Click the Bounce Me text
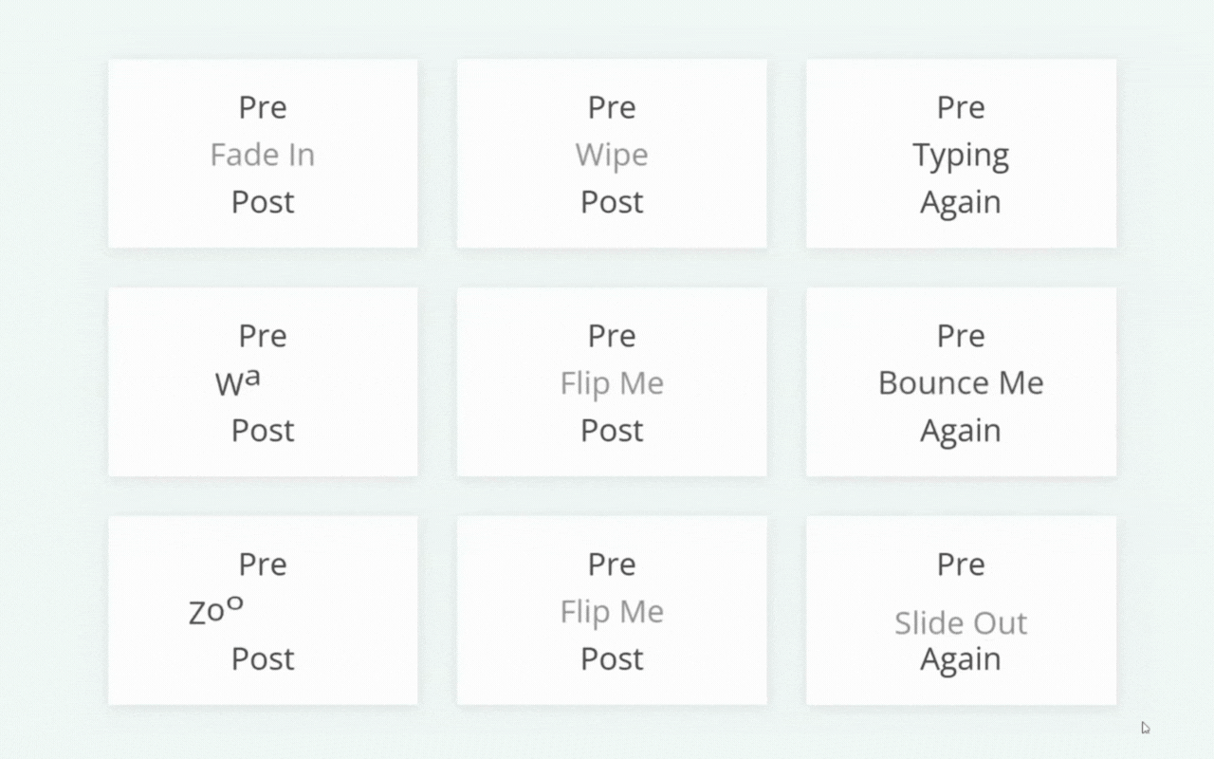 coord(961,382)
